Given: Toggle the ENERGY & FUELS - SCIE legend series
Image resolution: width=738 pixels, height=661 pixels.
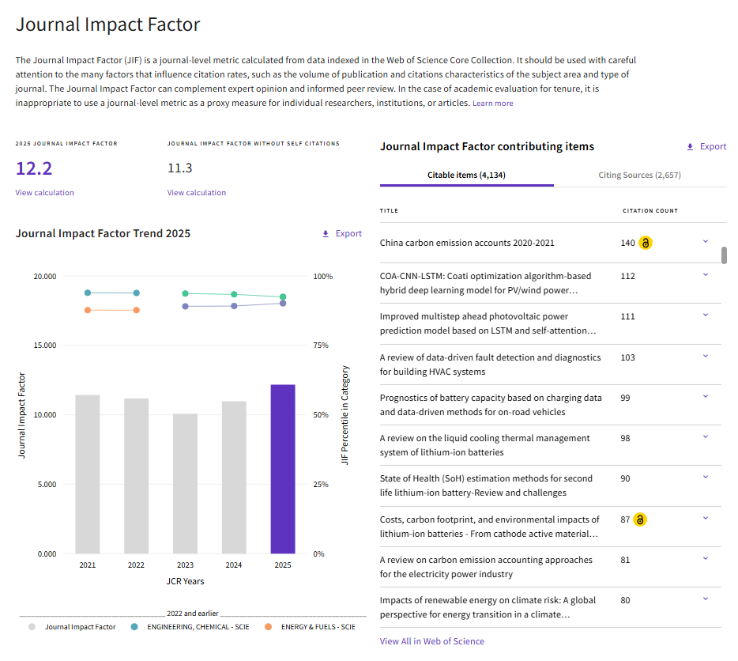Looking at the screenshot, I should pyautogui.click(x=311, y=627).
